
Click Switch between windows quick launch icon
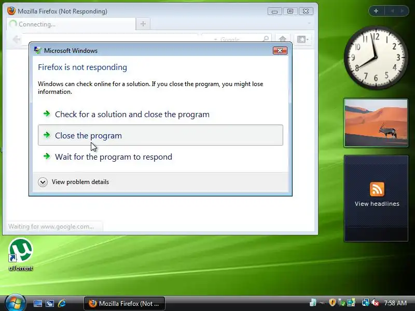[50, 303]
